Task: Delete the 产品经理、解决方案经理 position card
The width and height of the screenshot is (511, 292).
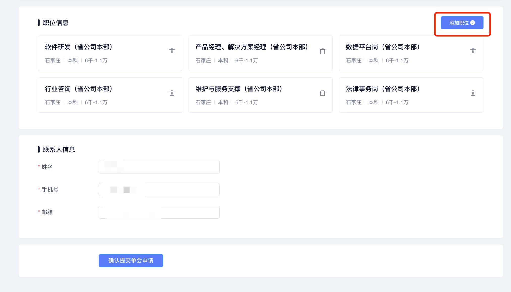Action: (x=322, y=51)
